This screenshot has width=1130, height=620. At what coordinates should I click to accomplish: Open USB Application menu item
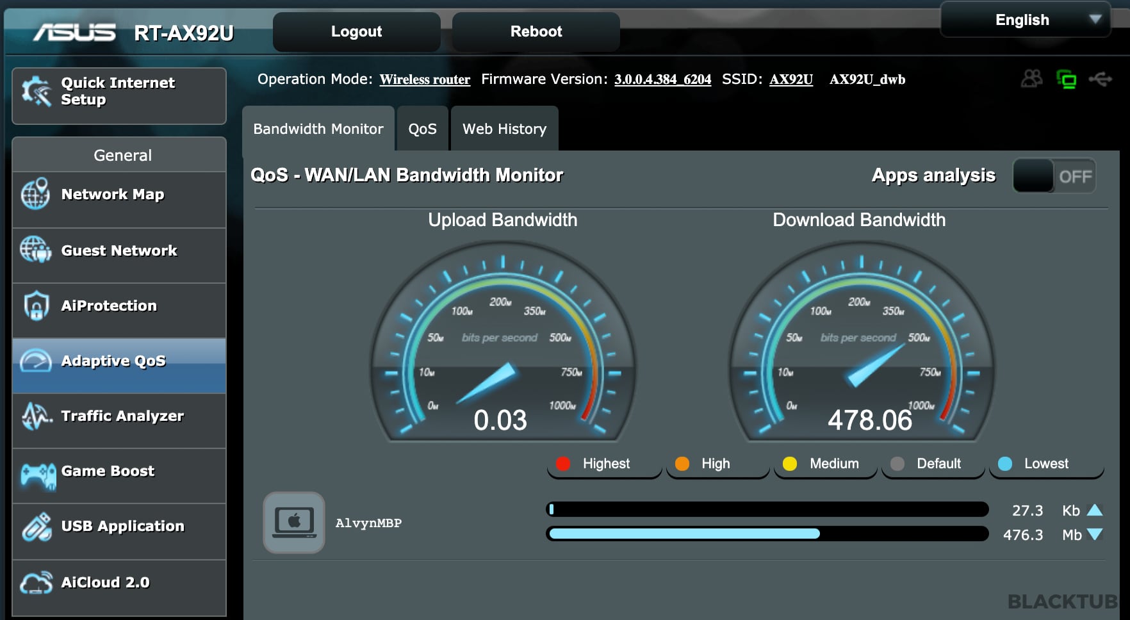119,532
